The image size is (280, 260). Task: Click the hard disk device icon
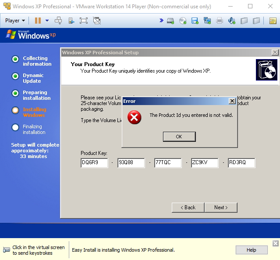170,21
